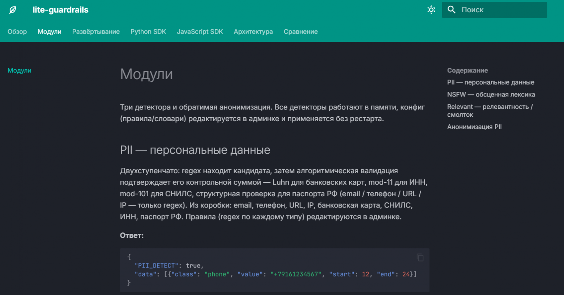Click the lite-guardrails leaf logo icon

tap(13, 10)
